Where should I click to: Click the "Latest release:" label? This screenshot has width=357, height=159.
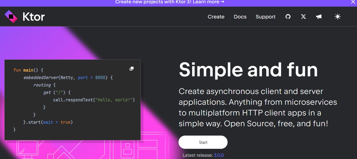(x=198, y=155)
